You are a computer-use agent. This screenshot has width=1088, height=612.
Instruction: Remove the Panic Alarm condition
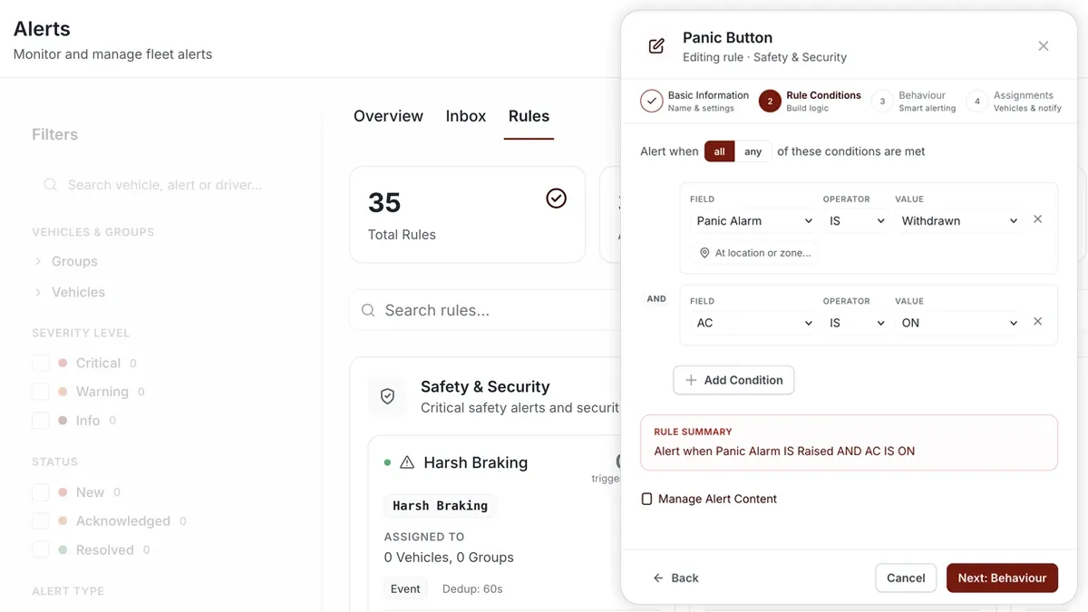point(1038,219)
